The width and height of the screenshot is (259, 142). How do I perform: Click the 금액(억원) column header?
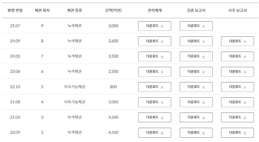click(x=113, y=11)
